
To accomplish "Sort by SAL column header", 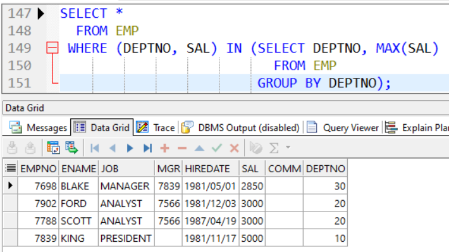I will tap(252, 168).
